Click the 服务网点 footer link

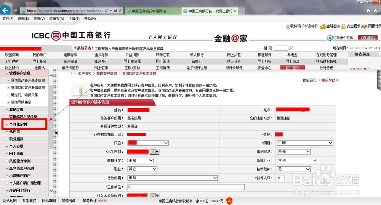tap(68, 201)
